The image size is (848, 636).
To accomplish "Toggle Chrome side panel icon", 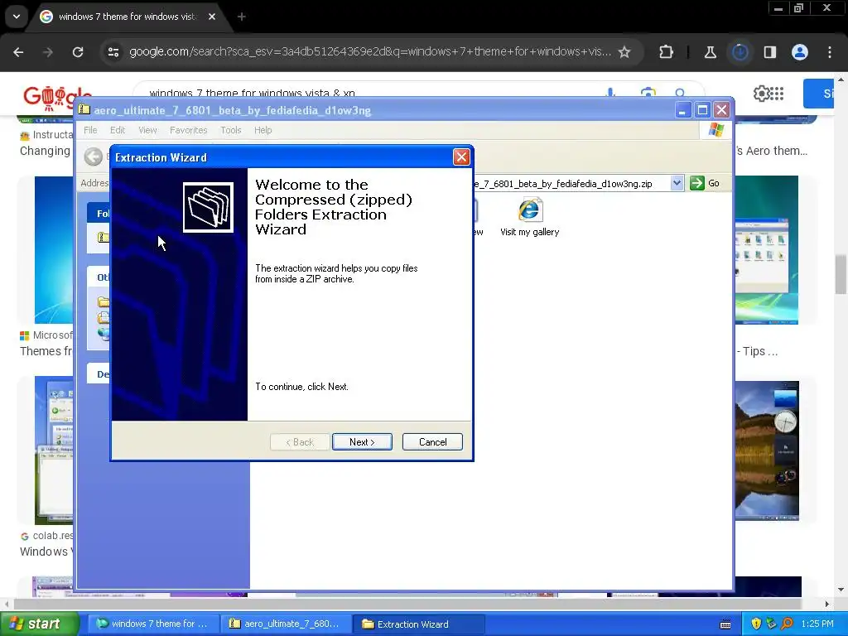I will 769,52.
